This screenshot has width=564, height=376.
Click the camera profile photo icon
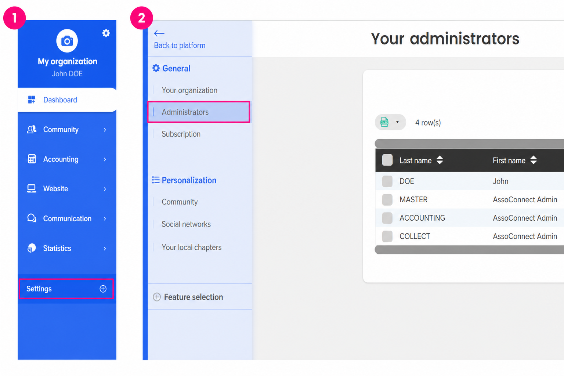67,41
